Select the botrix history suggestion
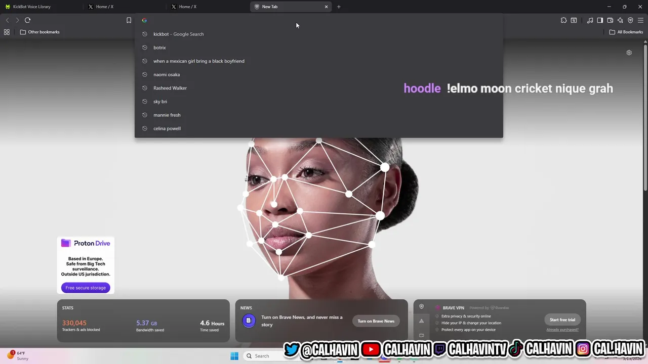Screen dimensions: 648x364 tap(319, 48)
